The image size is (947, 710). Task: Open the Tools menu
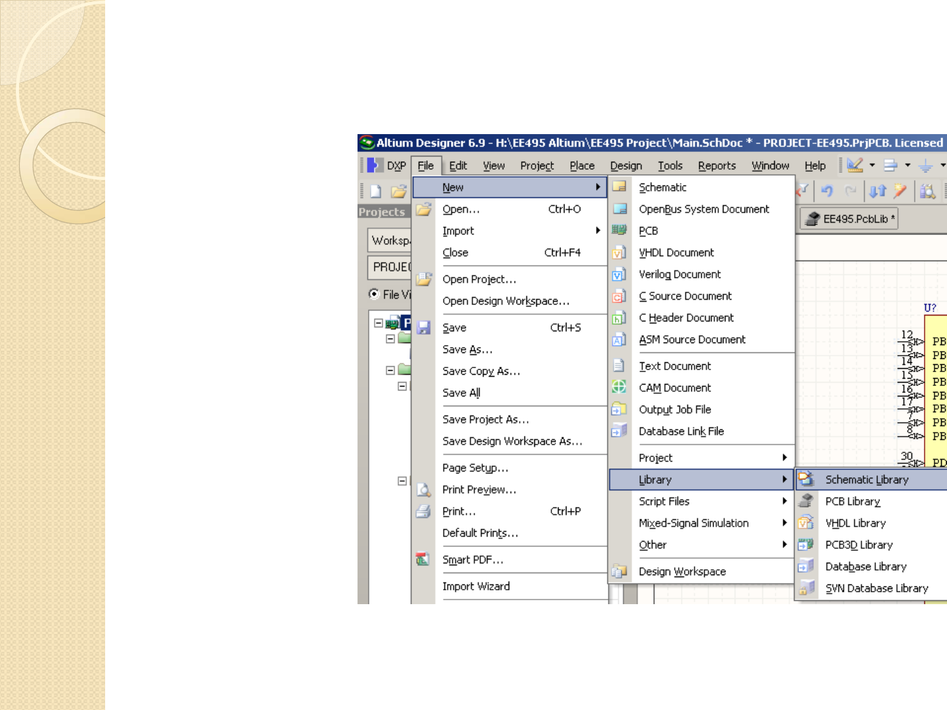(670, 166)
